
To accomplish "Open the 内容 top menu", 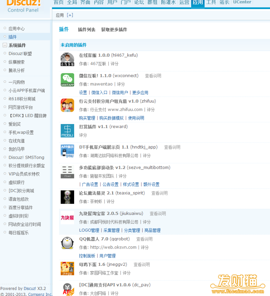I will click(x=99, y=2).
